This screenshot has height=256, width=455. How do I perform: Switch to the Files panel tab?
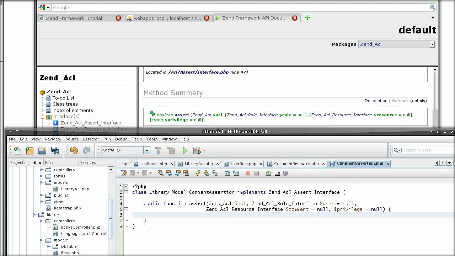(49, 162)
